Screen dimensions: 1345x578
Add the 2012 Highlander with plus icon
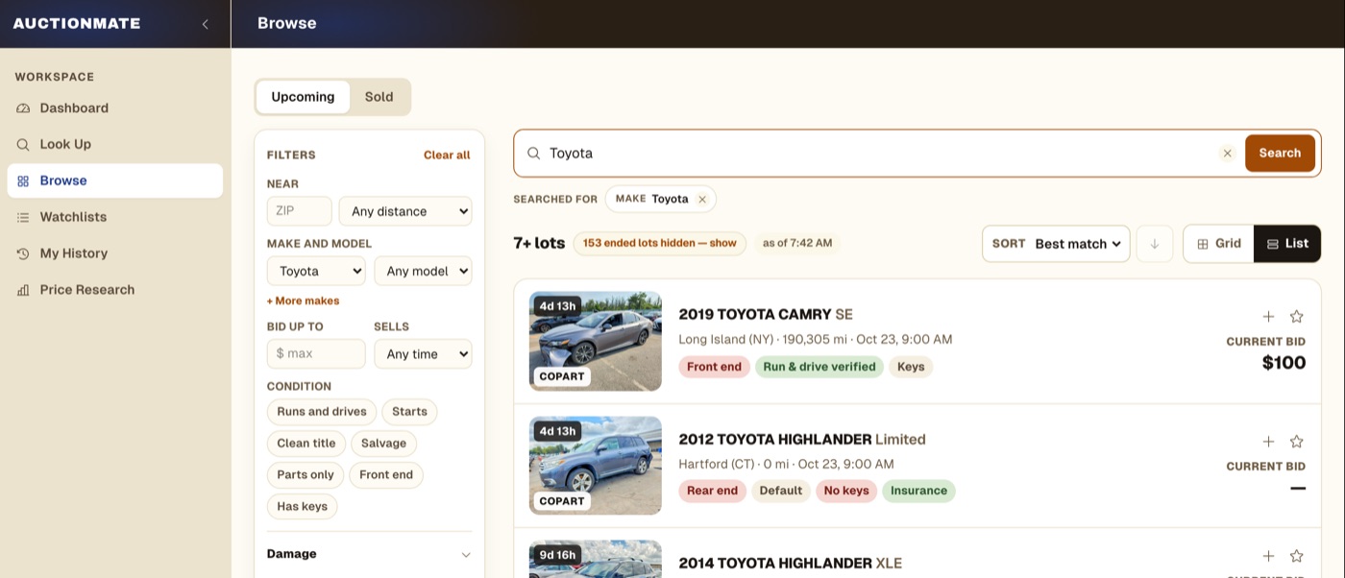click(1268, 442)
